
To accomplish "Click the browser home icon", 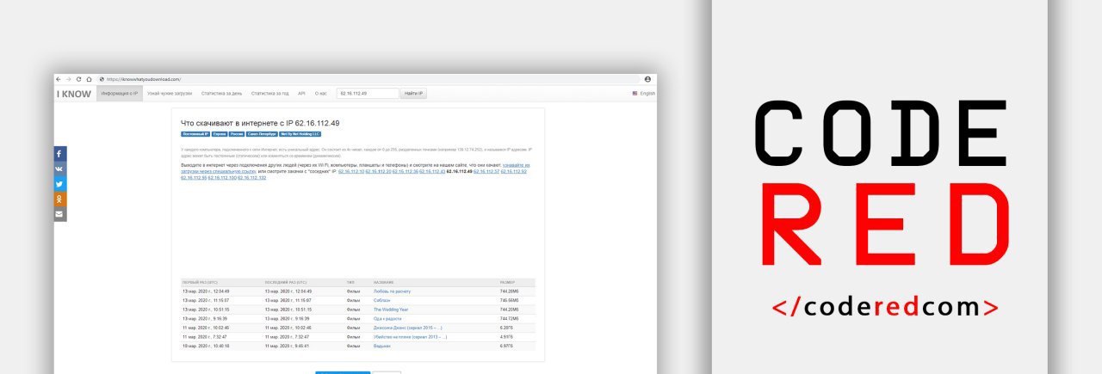I will coord(89,79).
